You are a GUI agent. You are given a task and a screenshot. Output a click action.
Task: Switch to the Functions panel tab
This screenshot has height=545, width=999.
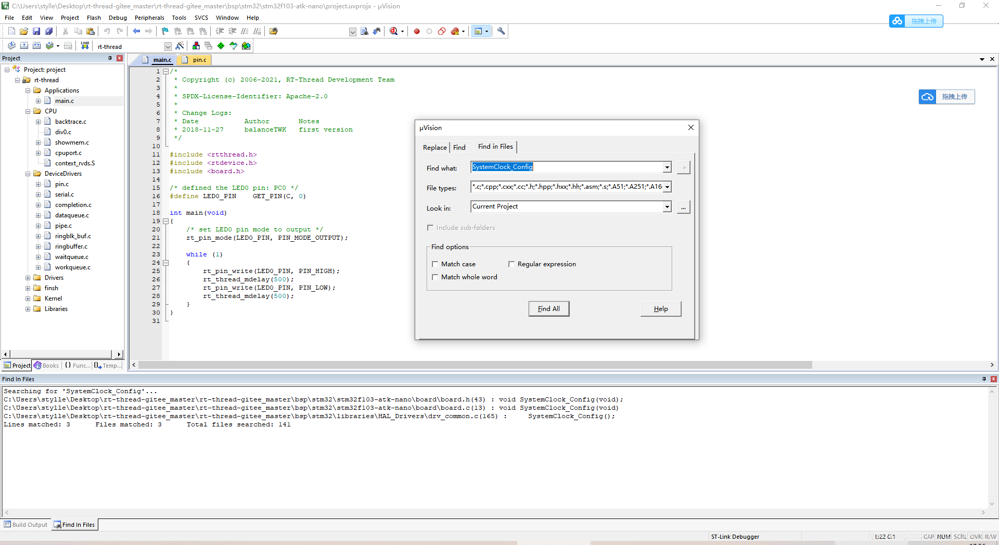pos(77,366)
